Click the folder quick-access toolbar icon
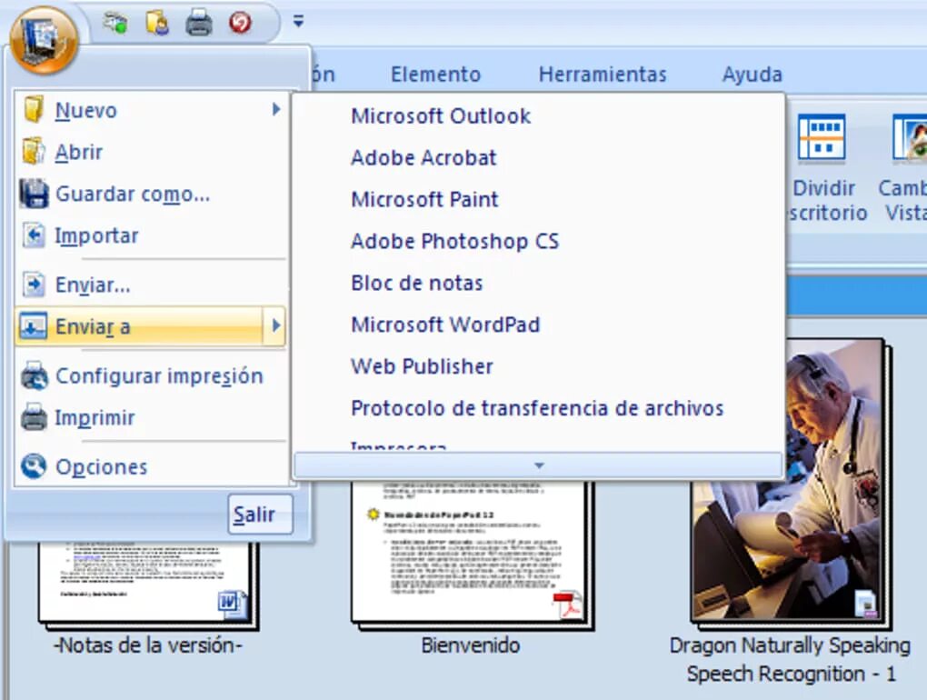 pos(157,23)
